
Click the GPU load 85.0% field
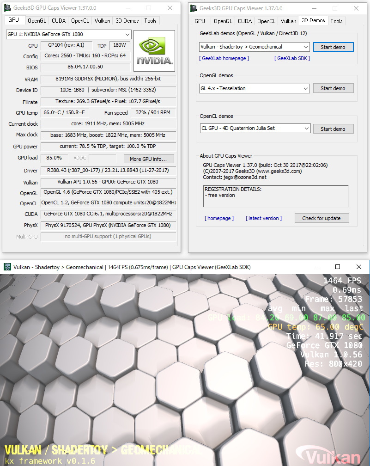(x=54, y=158)
